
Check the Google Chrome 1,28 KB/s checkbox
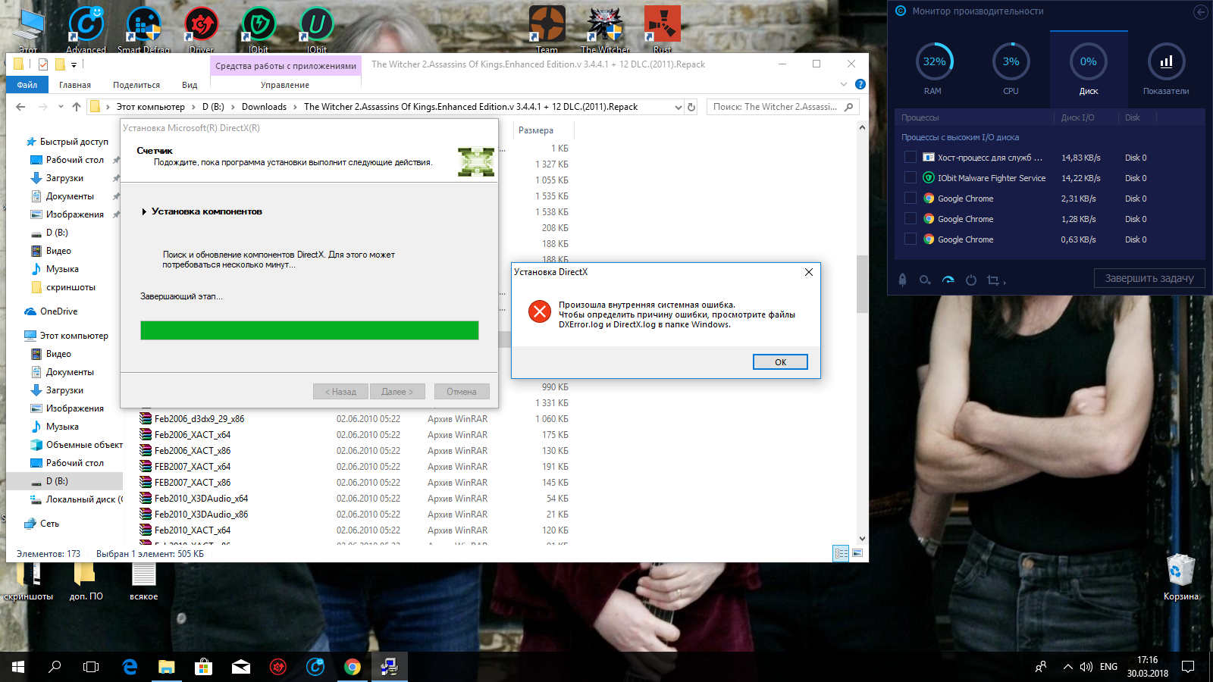(910, 218)
